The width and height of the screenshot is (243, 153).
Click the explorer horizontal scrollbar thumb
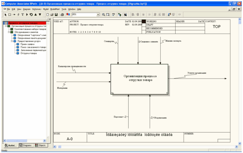(x=17, y=141)
